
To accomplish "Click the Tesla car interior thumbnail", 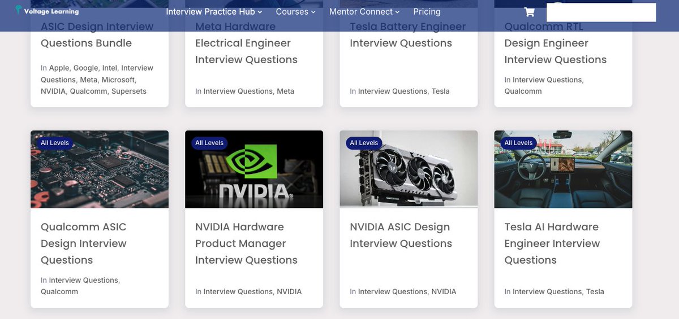I will coord(563,169).
